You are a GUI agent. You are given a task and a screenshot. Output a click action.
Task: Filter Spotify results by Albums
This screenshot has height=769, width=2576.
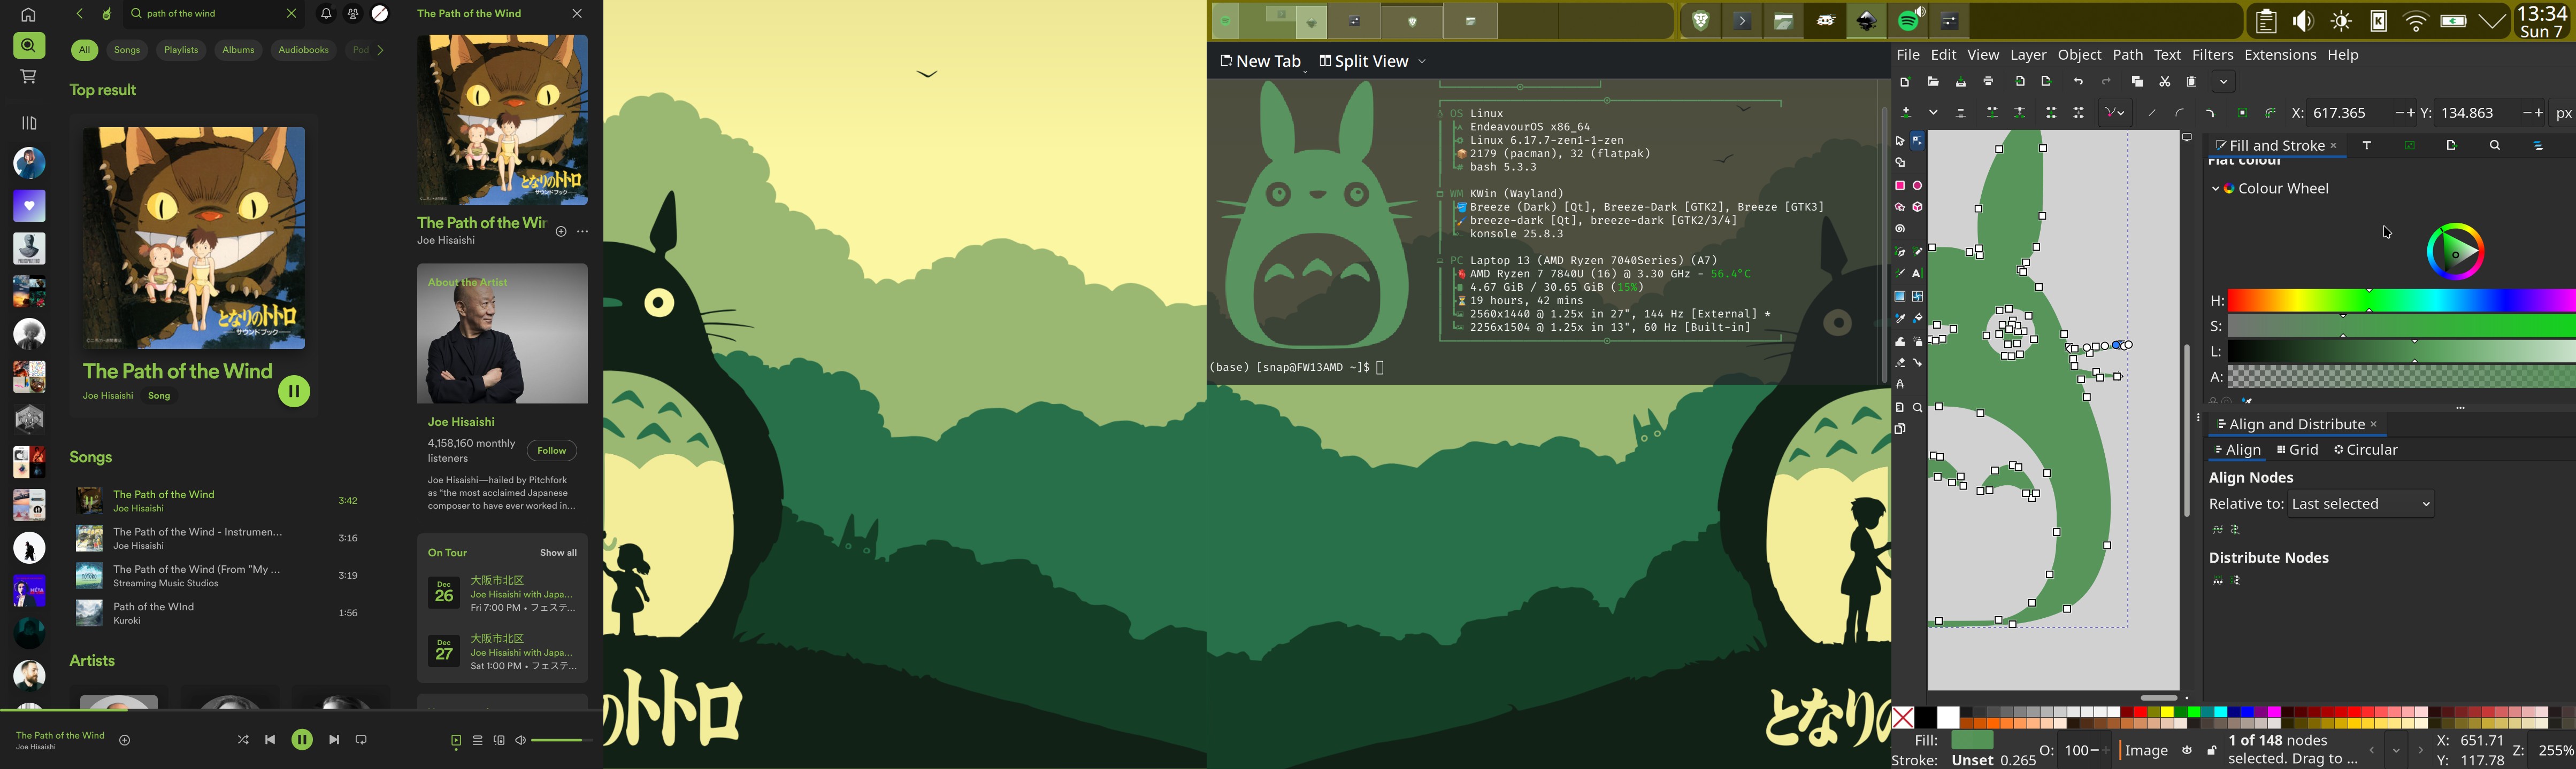(x=238, y=50)
